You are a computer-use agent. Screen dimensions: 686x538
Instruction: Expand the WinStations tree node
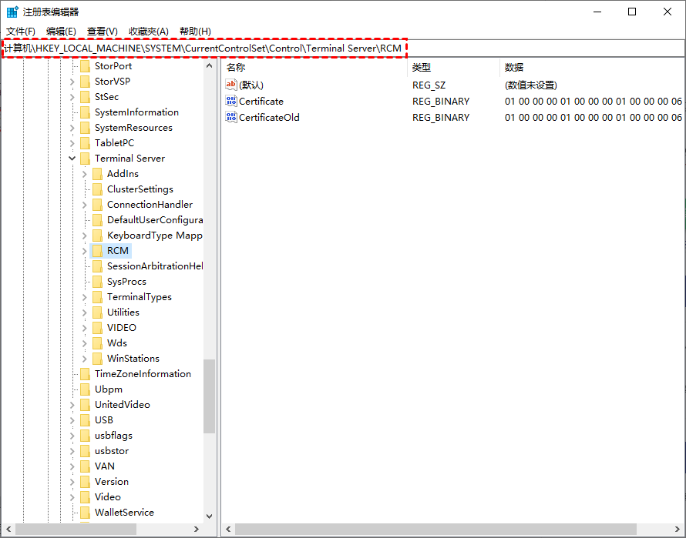[x=85, y=359]
